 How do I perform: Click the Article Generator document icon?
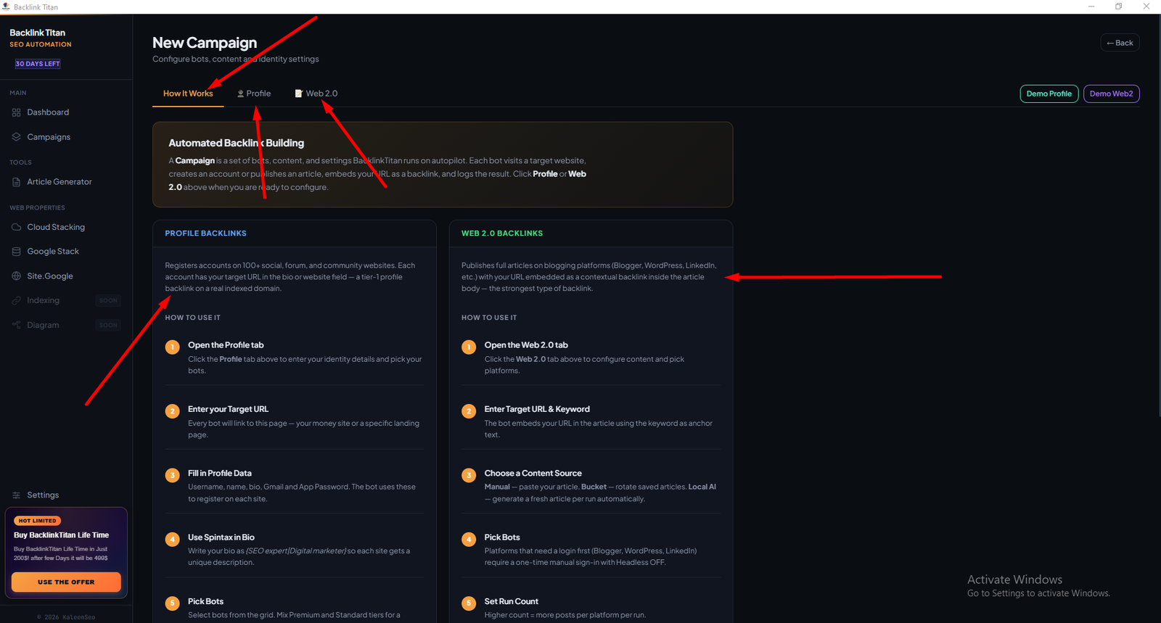coord(16,182)
